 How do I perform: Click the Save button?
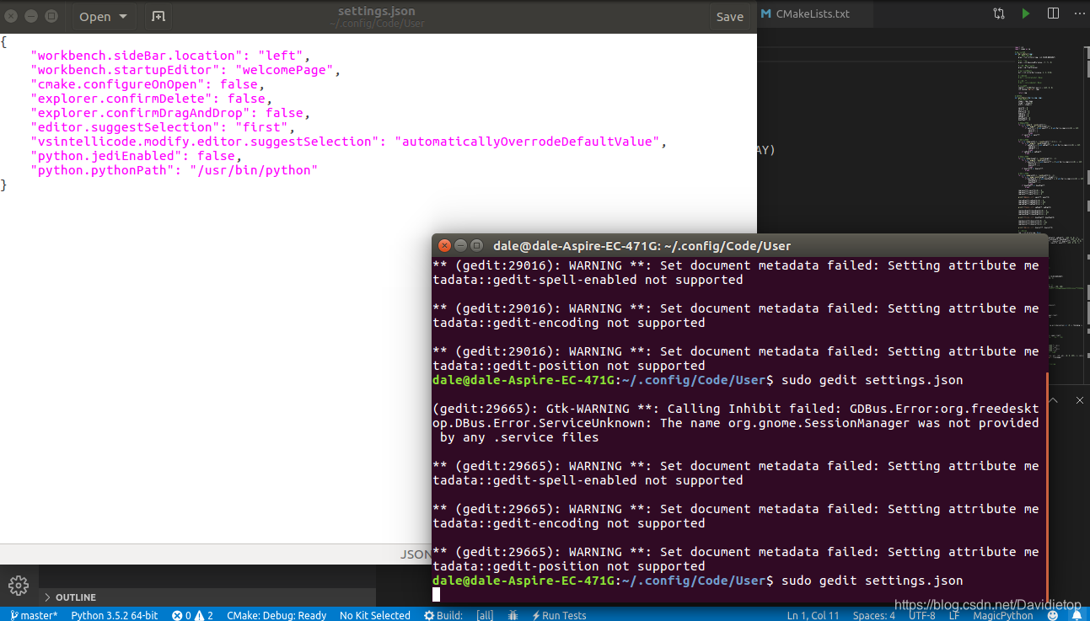click(730, 16)
